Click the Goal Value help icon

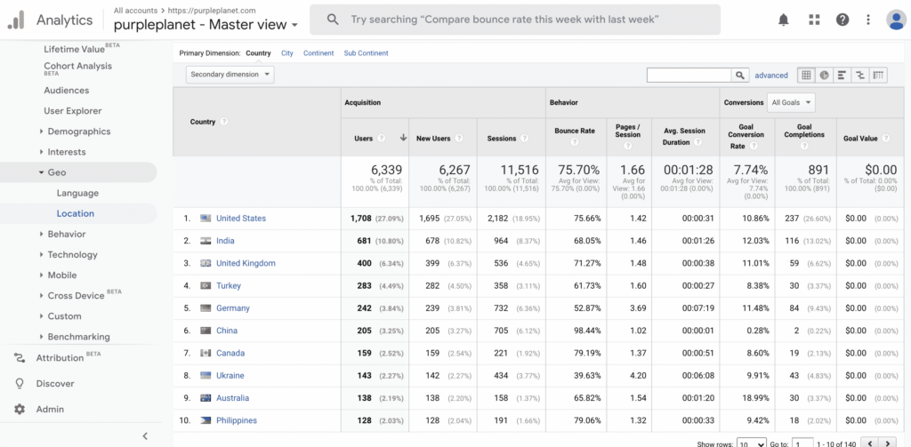885,139
